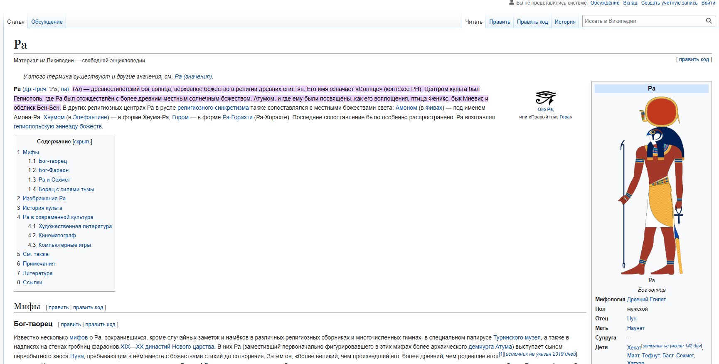Open the Око Ра caption link

[x=545, y=110]
